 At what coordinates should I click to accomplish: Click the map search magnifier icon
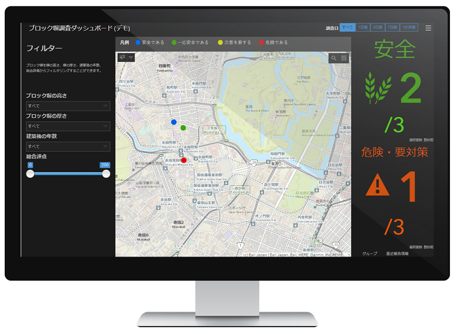point(334,58)
